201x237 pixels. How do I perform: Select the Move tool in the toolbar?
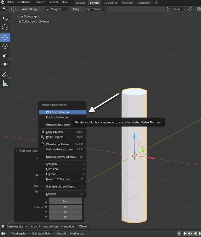(x=5, y=38)
